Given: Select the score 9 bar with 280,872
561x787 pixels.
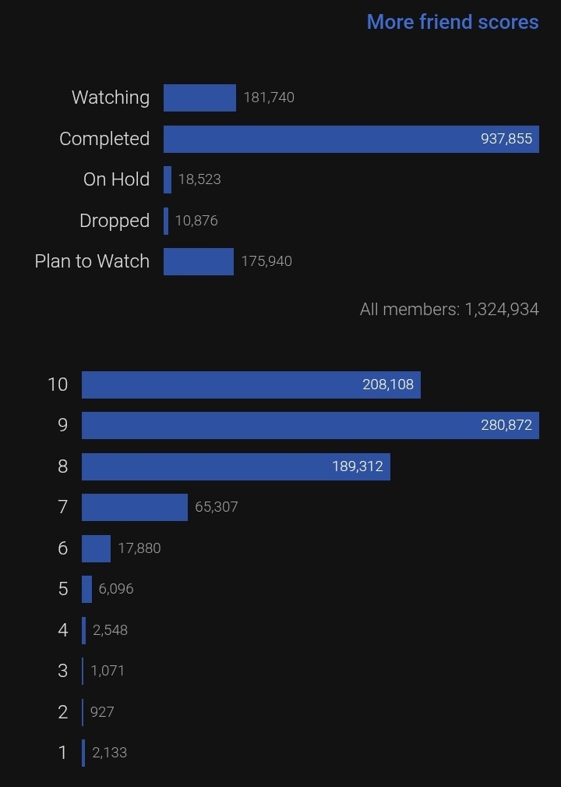Looking at the screenshot, I should click(x=310, y=425).
